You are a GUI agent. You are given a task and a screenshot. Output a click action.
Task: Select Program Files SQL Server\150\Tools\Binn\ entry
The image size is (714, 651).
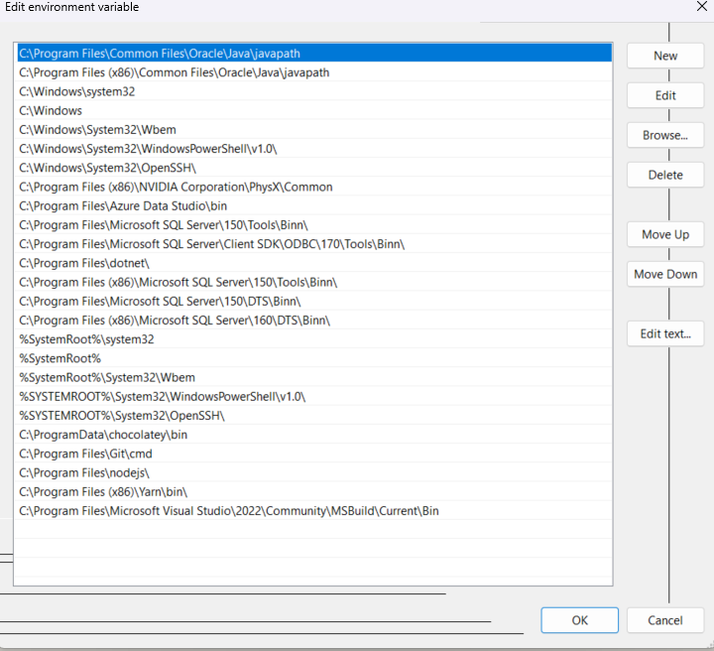tap(314, 225)
